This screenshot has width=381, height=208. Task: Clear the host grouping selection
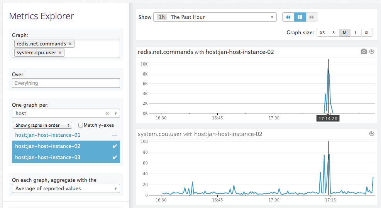click(107, 114)
